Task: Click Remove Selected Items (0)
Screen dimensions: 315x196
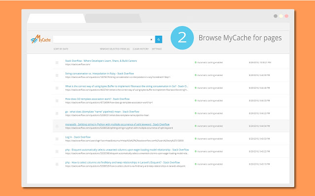Action: [115, 49]
